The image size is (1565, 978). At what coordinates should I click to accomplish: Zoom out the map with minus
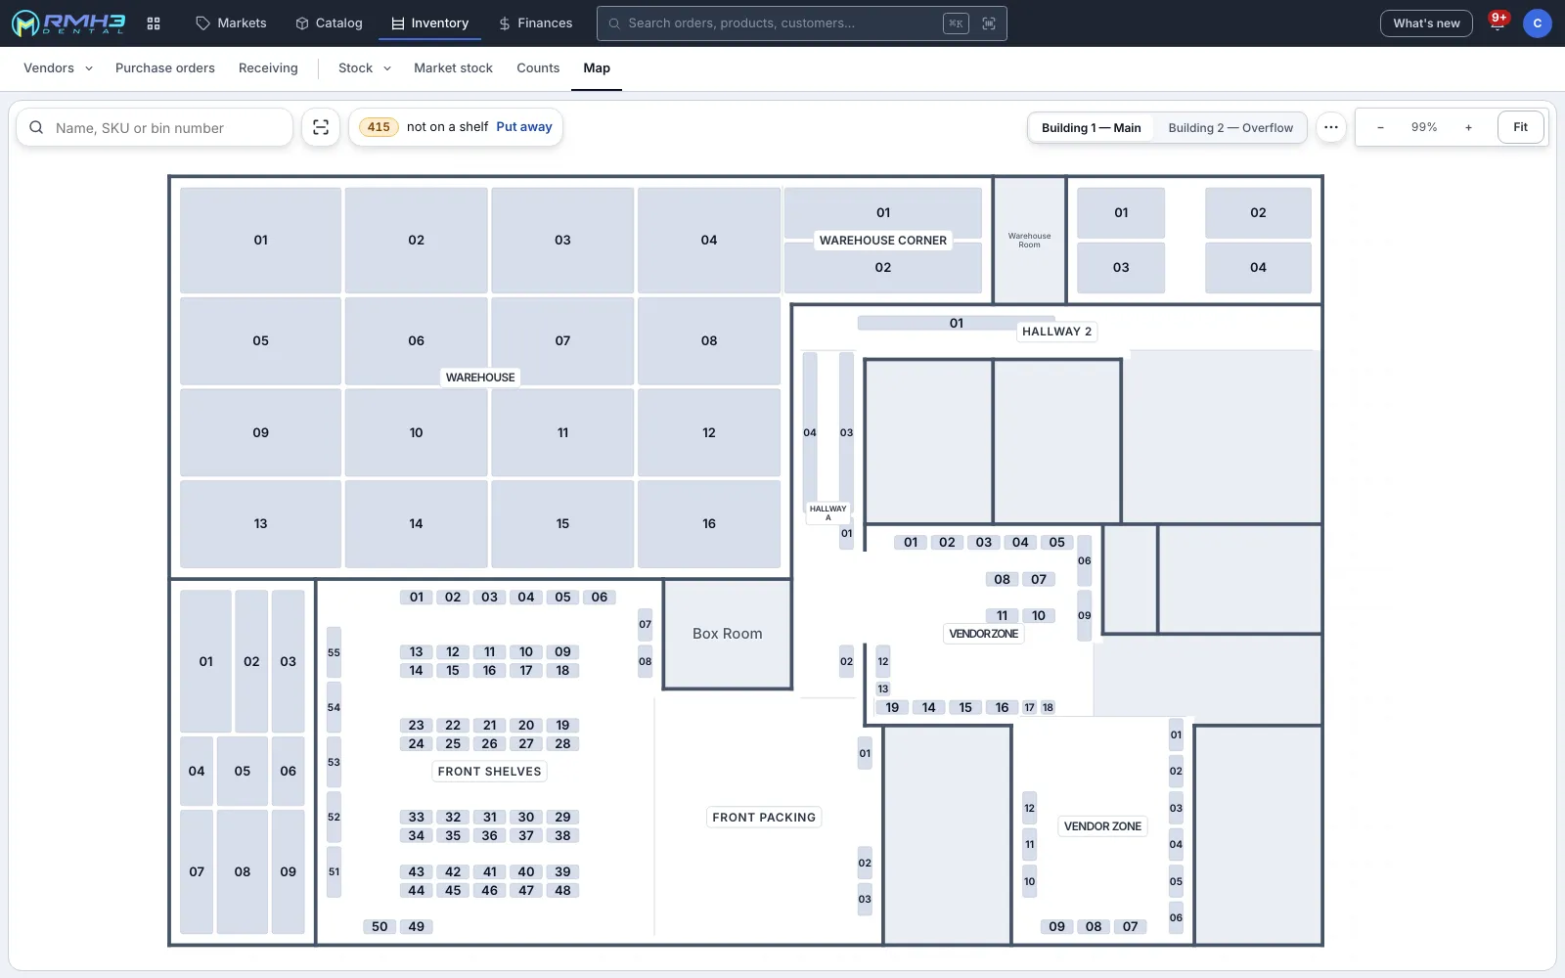click(x=1380, y=127)
